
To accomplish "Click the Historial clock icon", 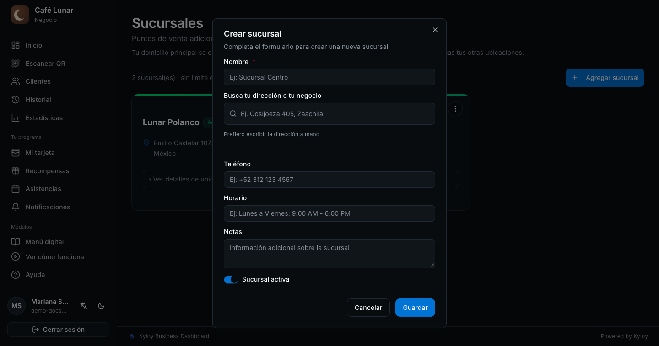I will pyautogui.click(x=16, y=100).
